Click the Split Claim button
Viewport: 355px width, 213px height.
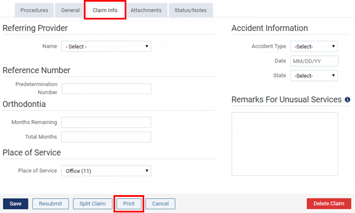coord(93,204)
